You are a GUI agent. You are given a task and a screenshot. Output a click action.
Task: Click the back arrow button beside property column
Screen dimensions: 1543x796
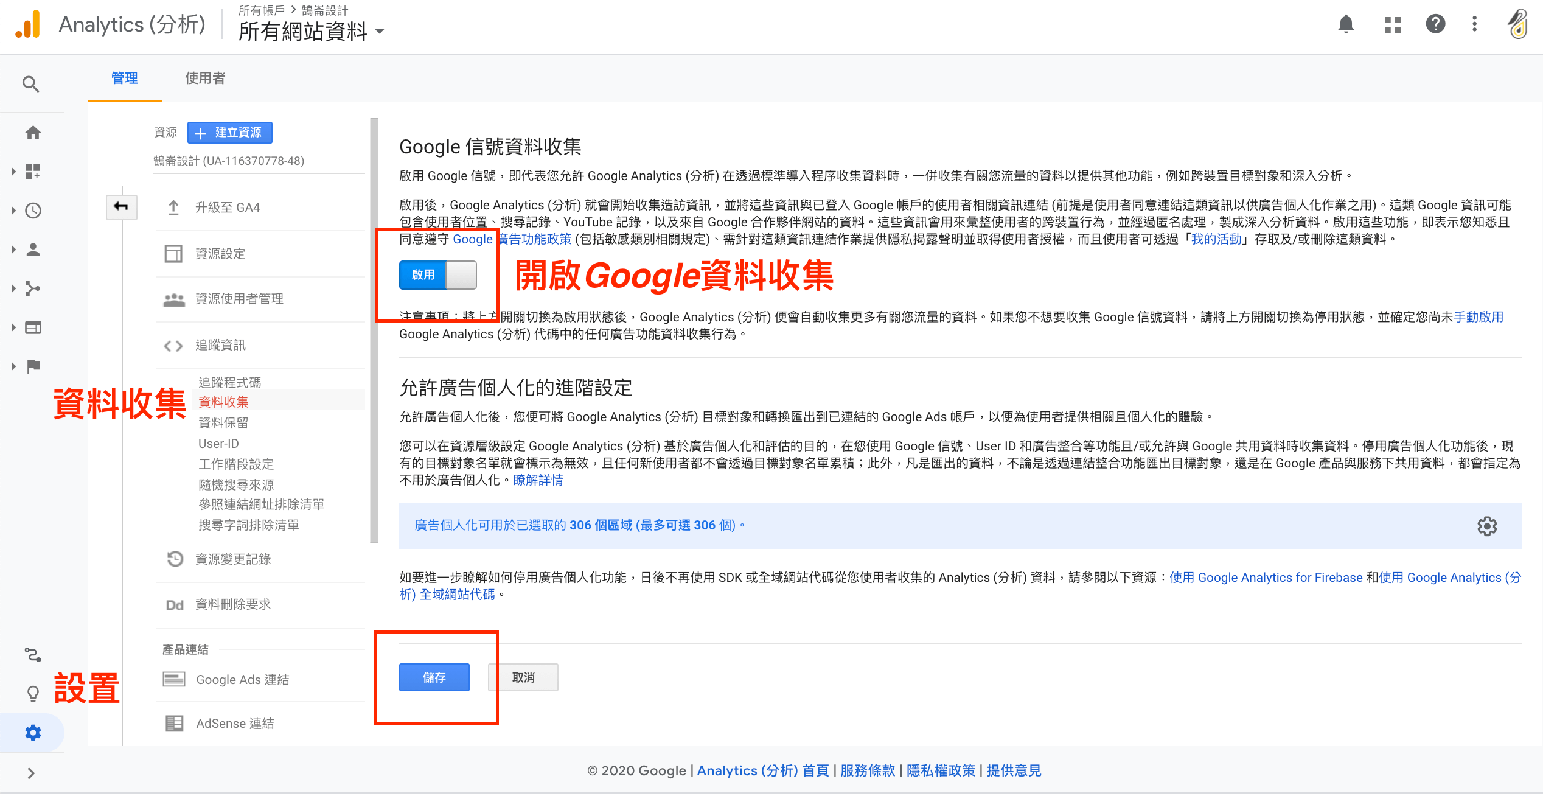(x=121, y=207)
